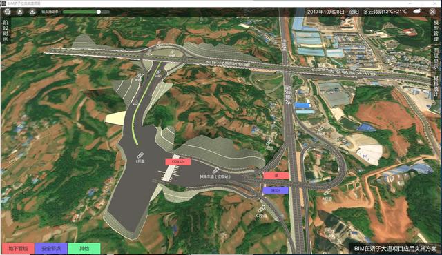Image resolution: width=442 pixels, height=255 pixels.
Task: Open the 图层显示 side panel tab
Action: [436, 59]
